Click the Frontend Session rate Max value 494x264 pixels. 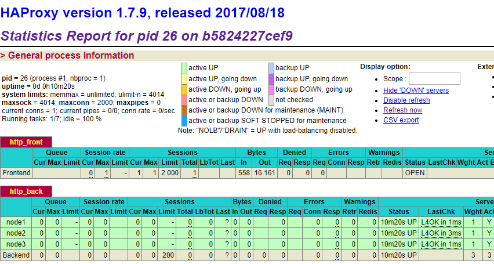[x=107, y=173]
